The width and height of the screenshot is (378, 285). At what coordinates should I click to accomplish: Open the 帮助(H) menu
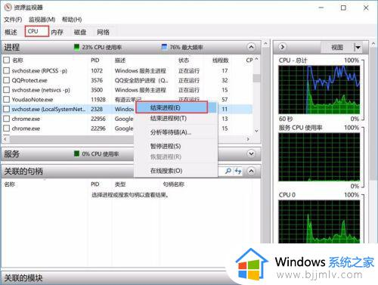tap(72, 20)
